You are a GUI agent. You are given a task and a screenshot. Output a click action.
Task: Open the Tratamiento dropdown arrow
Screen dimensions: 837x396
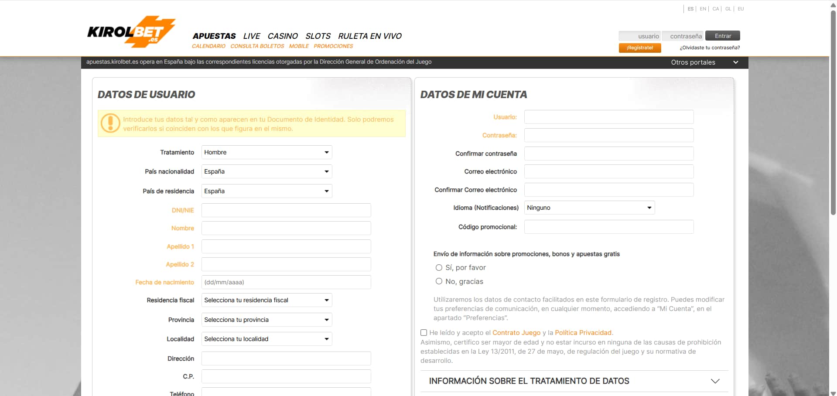tap(326, 152)
